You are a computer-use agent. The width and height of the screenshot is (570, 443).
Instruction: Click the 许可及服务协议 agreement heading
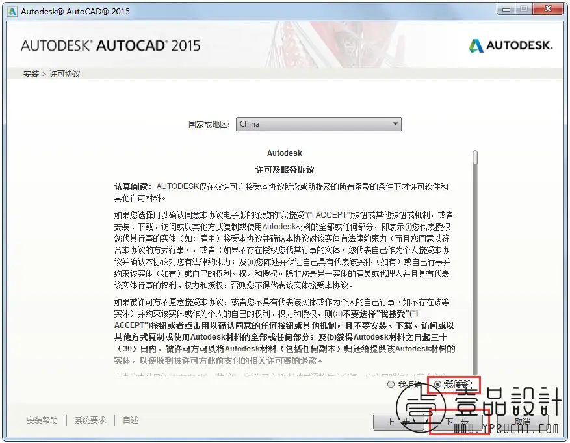[x=285, y=170]
